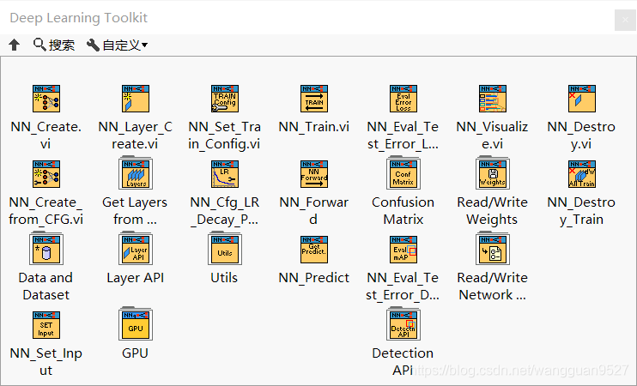637x386 pixels.
Task: Click the 'Confusion Matrix' label text
Action: click(403, 211)
